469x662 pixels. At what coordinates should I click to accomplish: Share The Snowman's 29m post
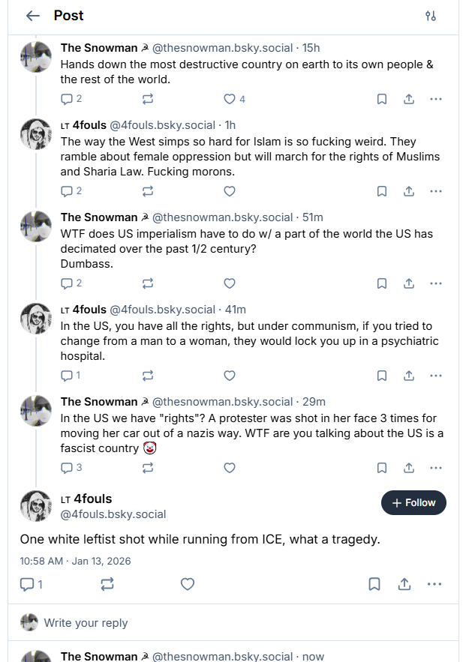409,468
